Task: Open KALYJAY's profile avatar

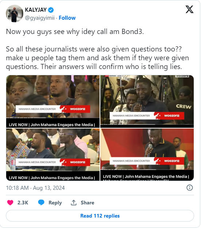Action: coord(15,14)
